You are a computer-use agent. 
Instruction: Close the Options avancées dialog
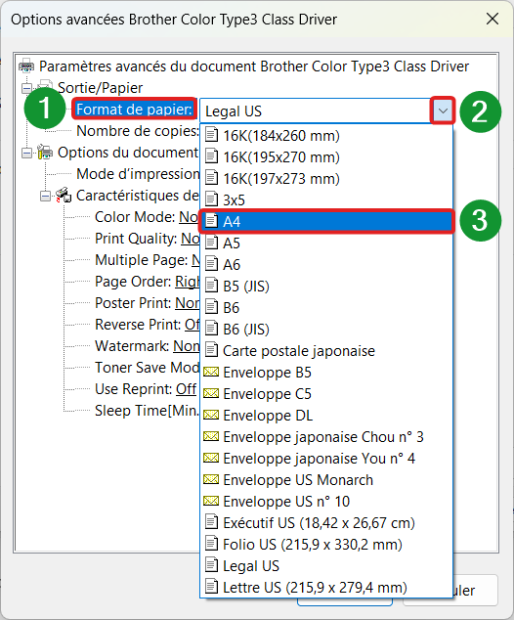pyautogui.click(x=493, y=19)
